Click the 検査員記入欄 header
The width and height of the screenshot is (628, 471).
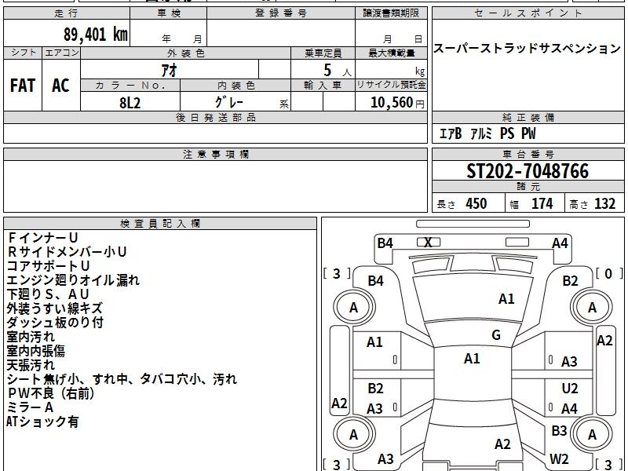[160, 224]
